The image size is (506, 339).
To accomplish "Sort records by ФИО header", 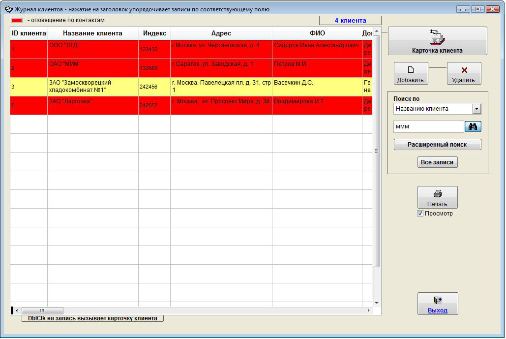I will click(317, 33).
